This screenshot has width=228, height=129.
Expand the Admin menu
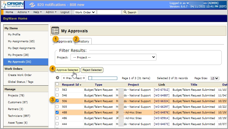pyautogui.click(x=51, y=12)
